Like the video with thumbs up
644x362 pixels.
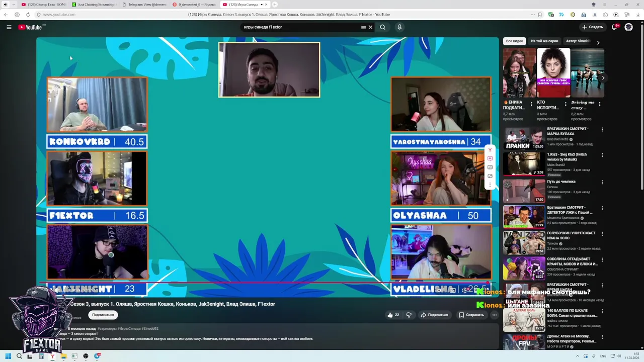pos(393,315)
